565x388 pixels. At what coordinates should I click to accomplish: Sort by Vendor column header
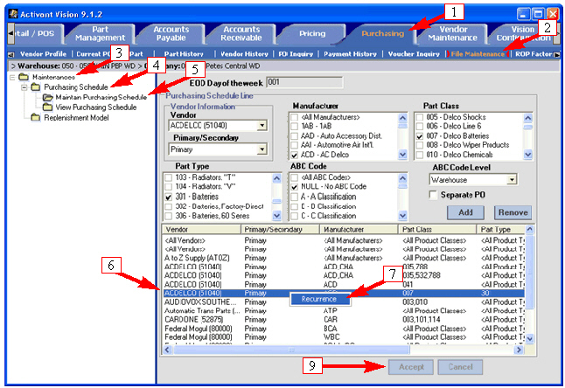(x=201, y=229)
